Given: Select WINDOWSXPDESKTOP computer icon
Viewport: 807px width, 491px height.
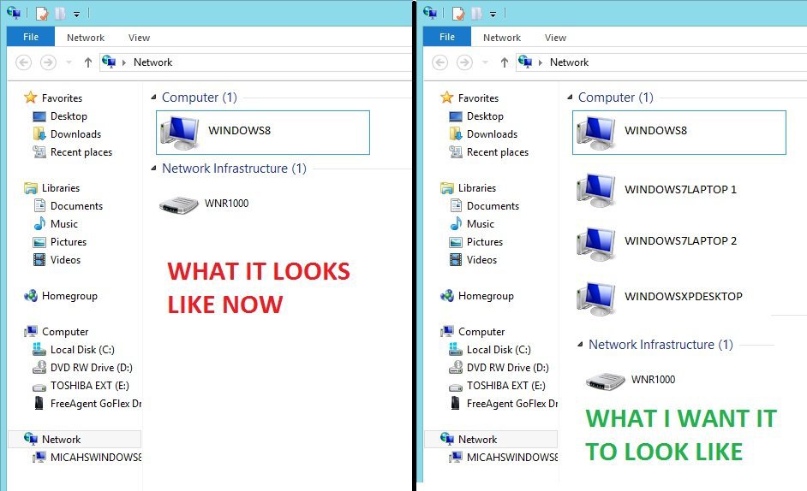Looking at the screenshot, I should pyautogui.click(x=596, y=299).
